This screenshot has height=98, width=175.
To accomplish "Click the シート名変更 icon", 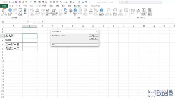I will pos(20,12).
